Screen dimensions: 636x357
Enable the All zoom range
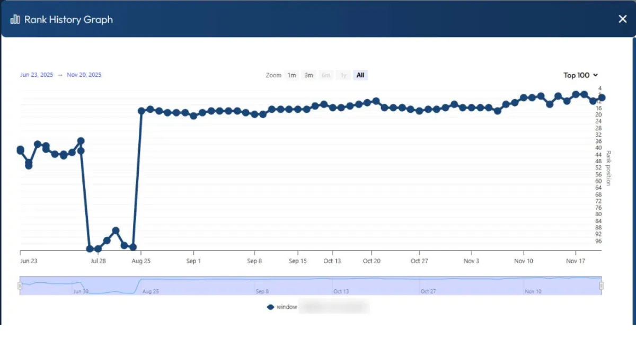point(360,75)
